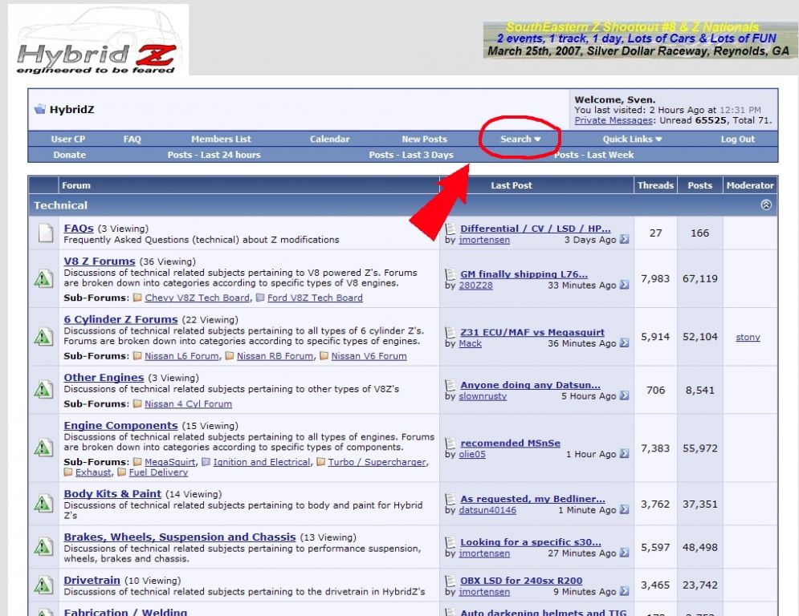Expand the Quick Links dropdown

point(632,140)
